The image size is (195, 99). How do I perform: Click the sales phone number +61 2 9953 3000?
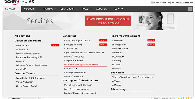(186, 3)
